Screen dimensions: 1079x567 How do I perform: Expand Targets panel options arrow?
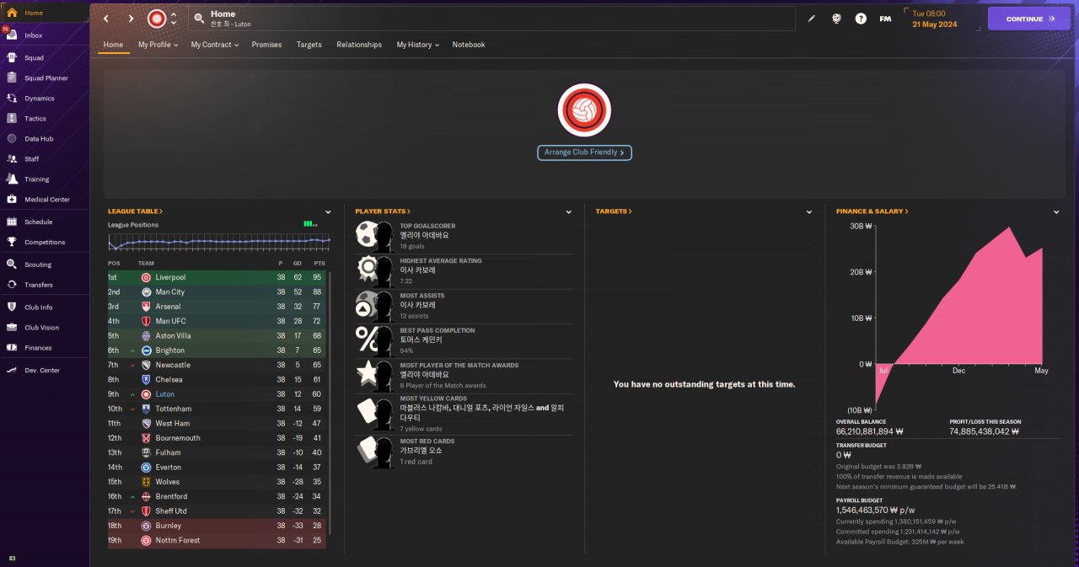coord(809,212)
